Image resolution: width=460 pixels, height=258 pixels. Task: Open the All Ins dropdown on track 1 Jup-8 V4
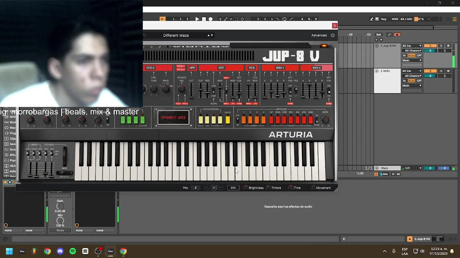pyautogui.click(x=412, y=46)
